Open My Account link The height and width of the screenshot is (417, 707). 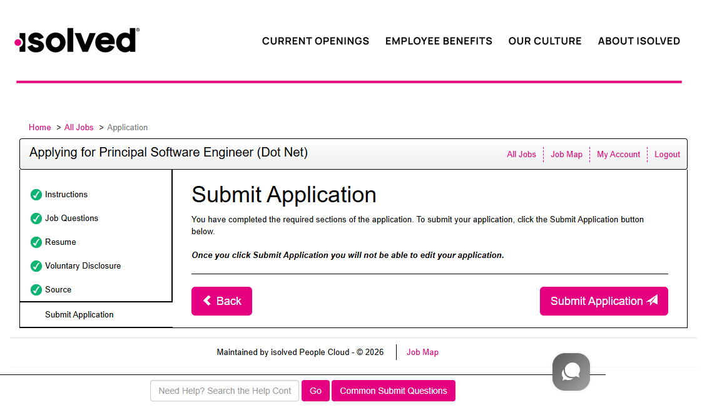[618, 154]
